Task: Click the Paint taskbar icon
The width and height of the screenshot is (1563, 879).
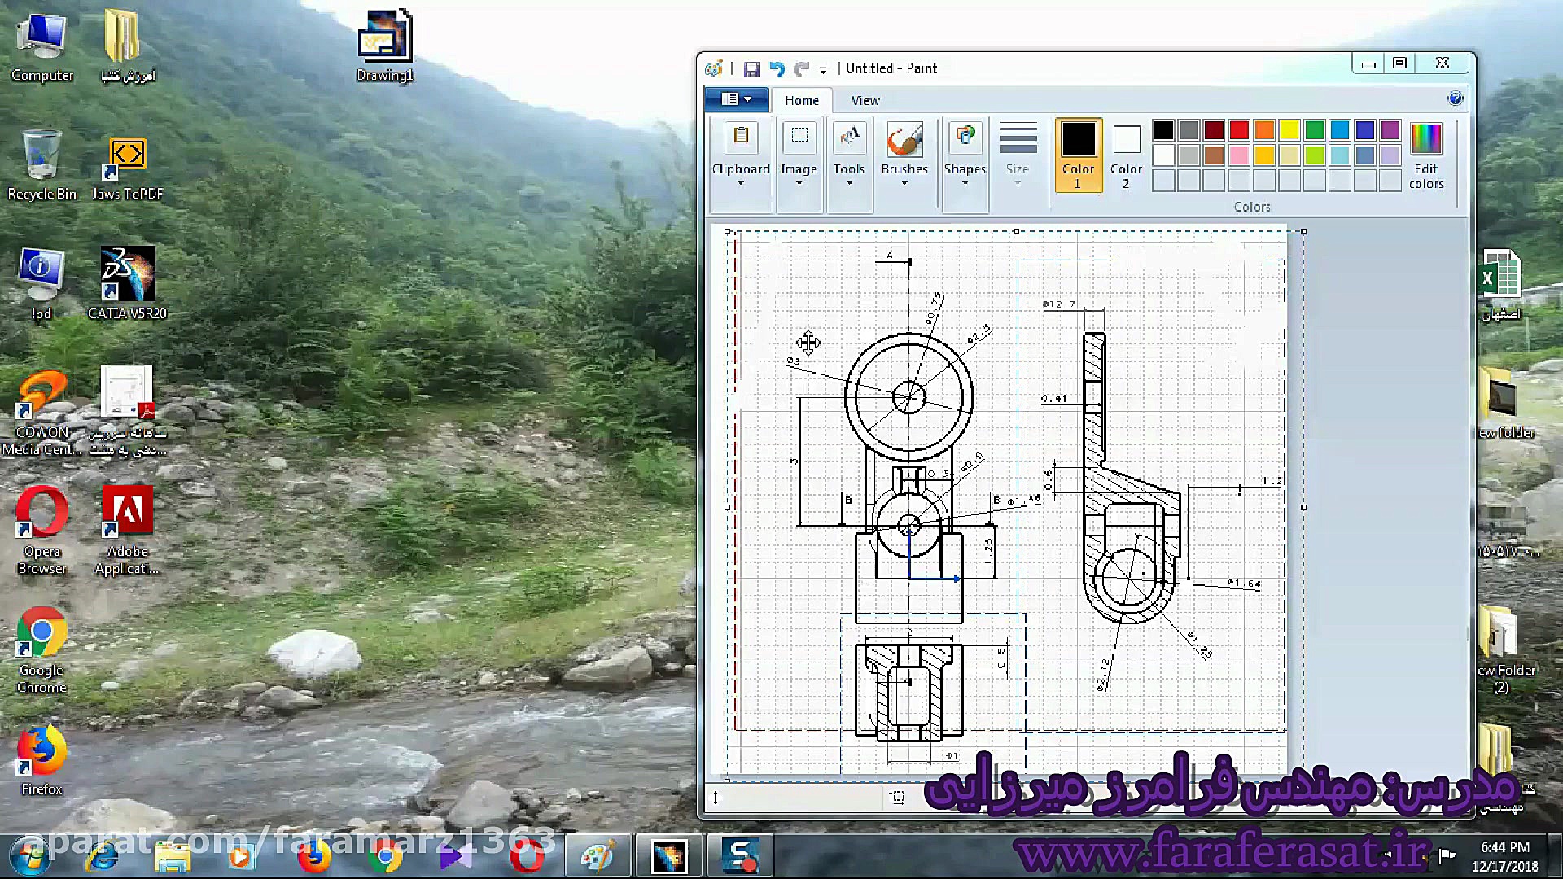Action: pos(598,857)
